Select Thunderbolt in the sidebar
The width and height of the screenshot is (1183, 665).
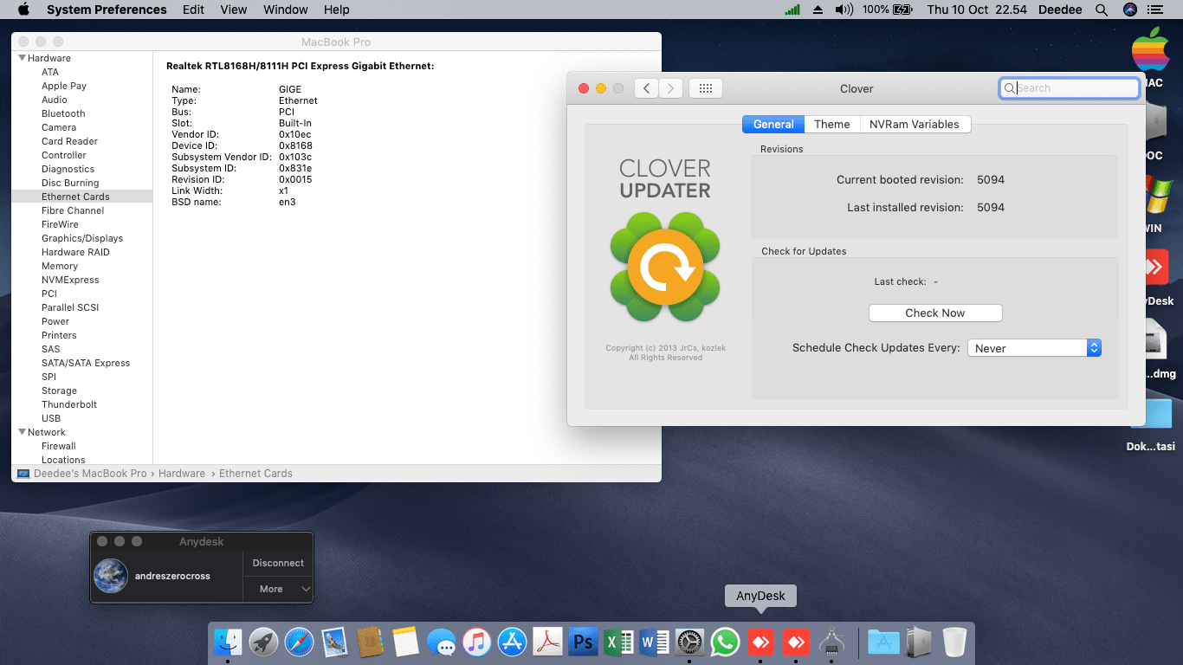pos(69,404)
